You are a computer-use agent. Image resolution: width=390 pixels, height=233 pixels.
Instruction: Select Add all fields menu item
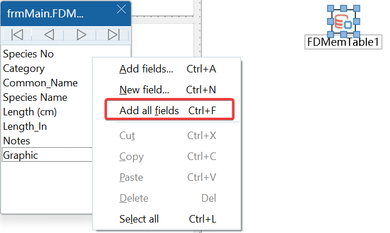coord(149,110)
